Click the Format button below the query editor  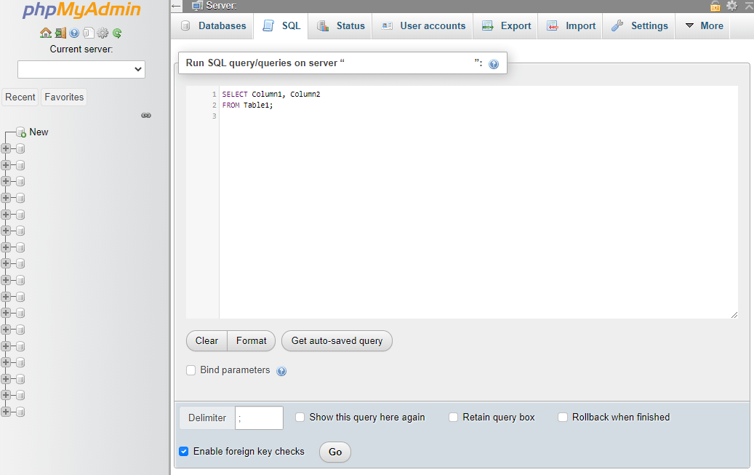point(251,340)
